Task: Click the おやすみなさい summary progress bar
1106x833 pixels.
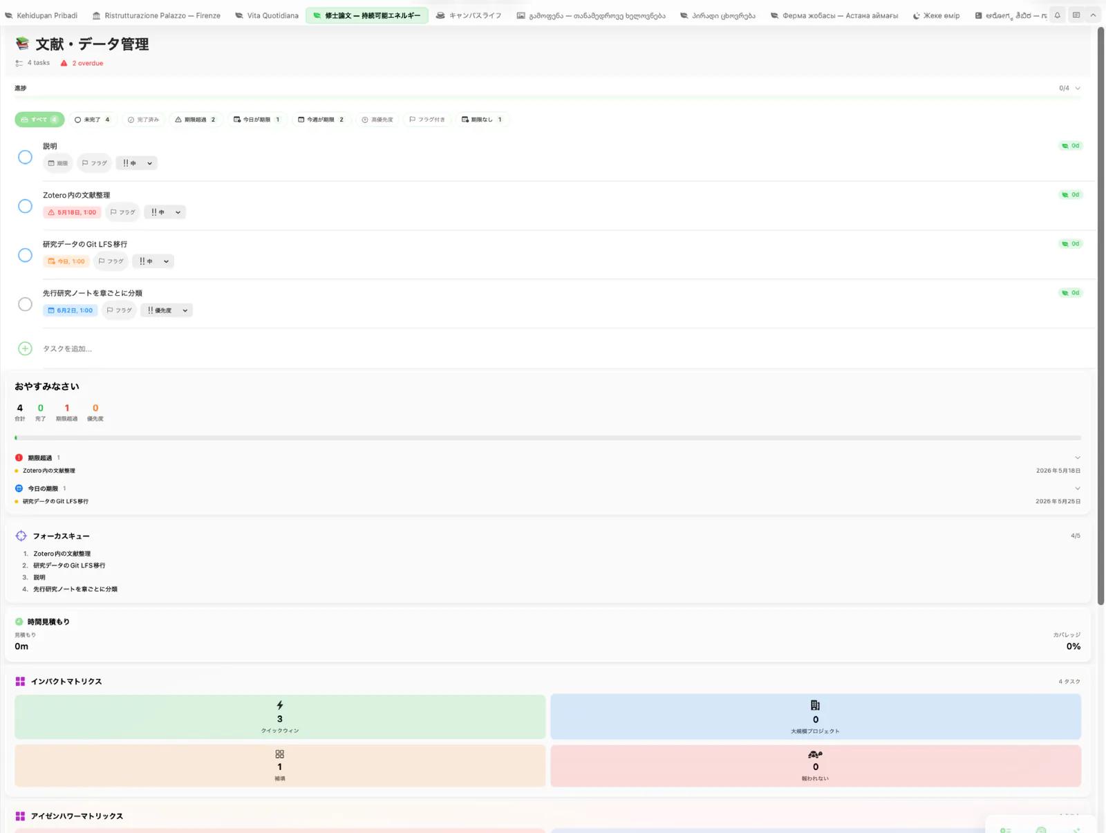Action: (x=547, y=438)
